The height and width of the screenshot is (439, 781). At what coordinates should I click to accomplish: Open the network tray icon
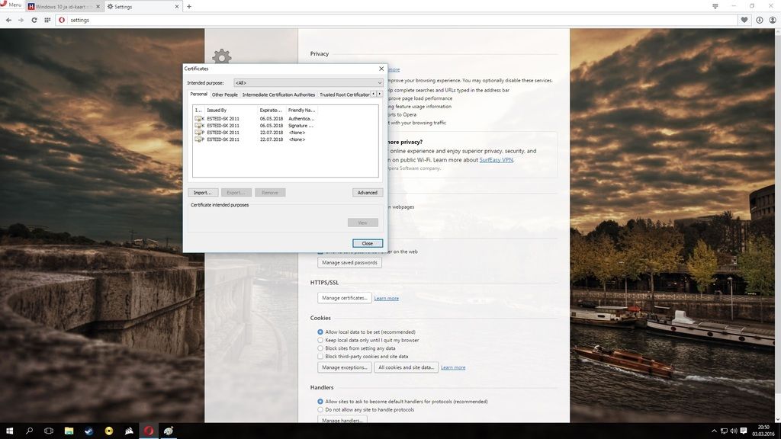click(724, 431)
